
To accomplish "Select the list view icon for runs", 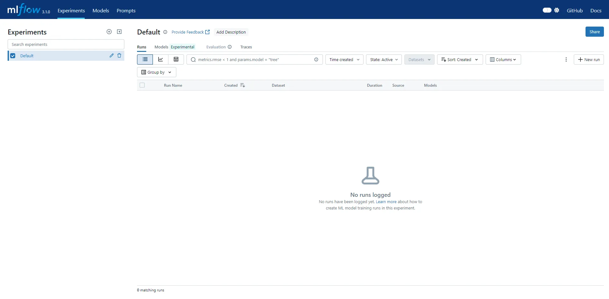I will [145, 59].
